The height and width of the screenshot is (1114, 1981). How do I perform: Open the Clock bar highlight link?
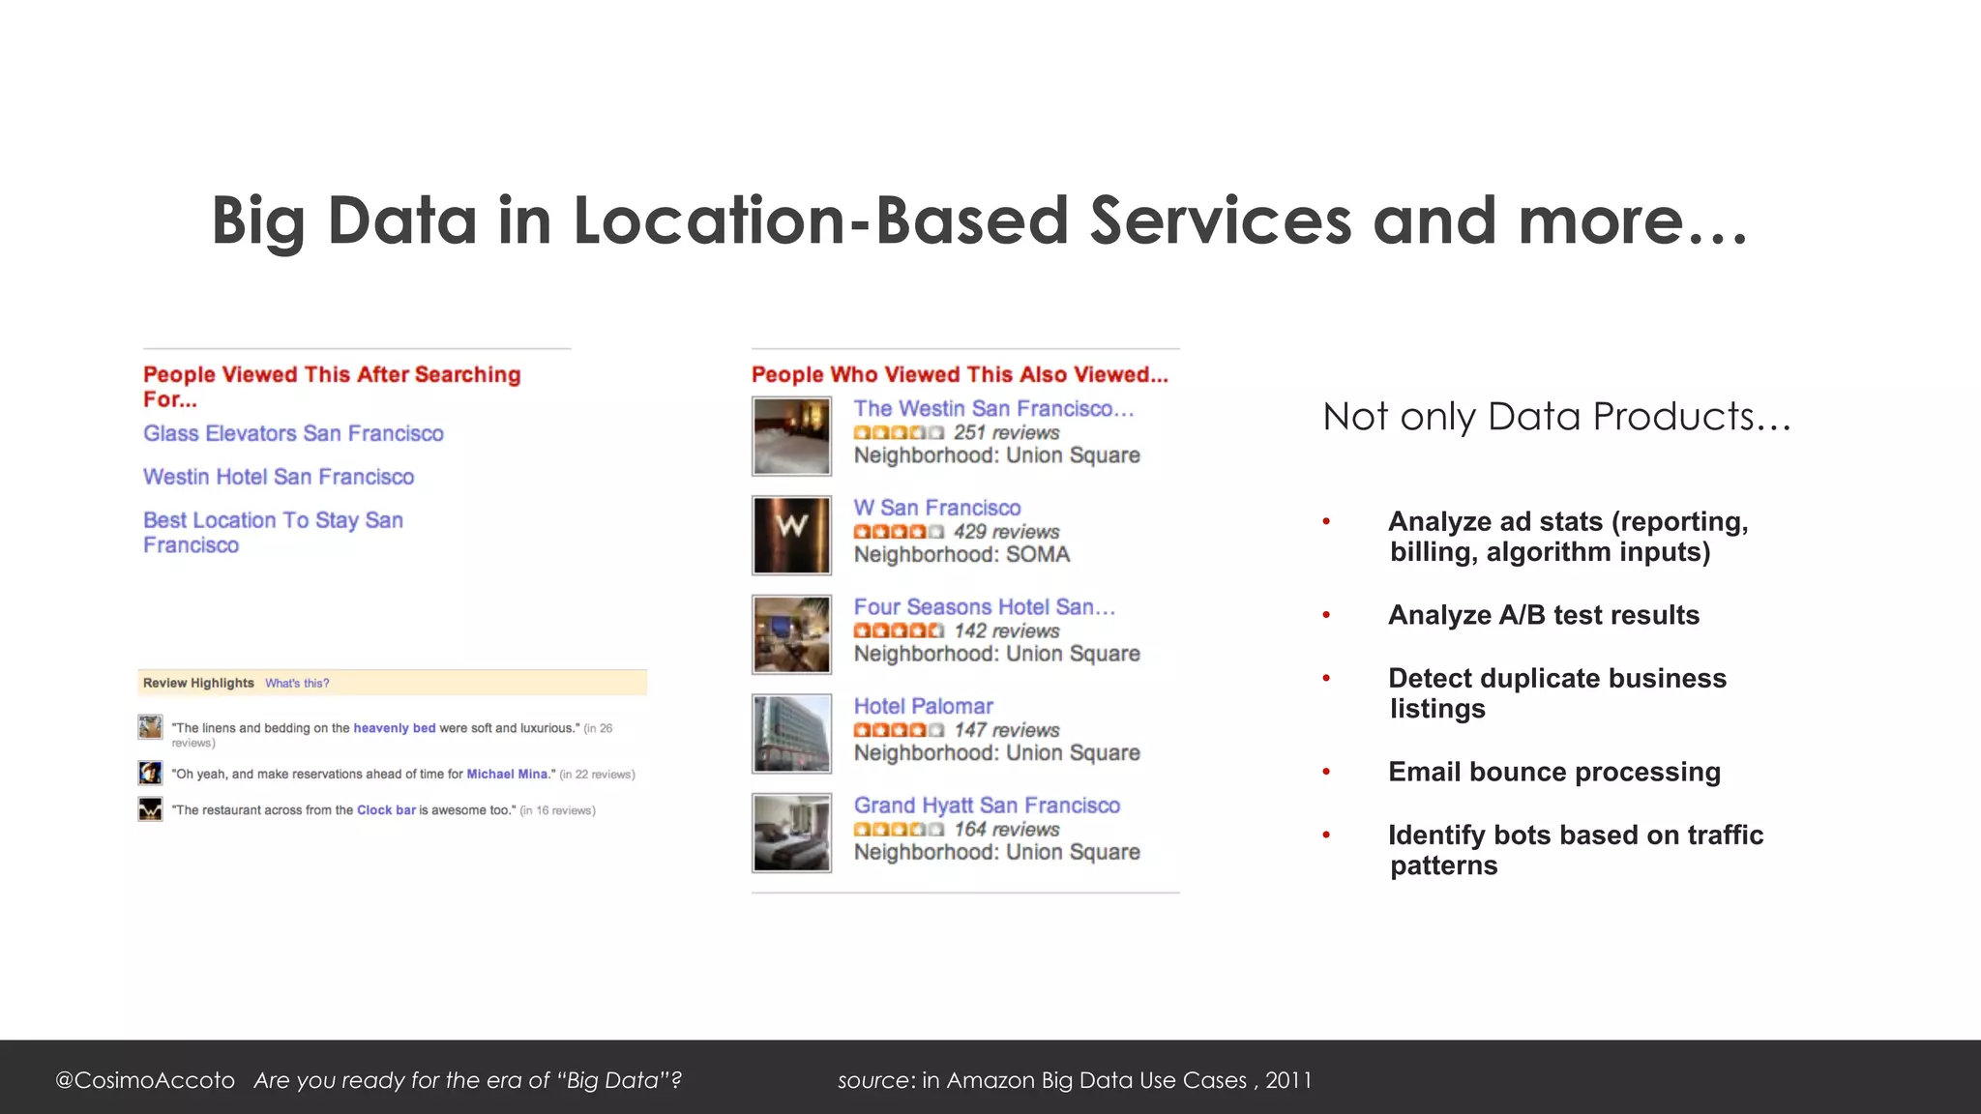(386, 810)
